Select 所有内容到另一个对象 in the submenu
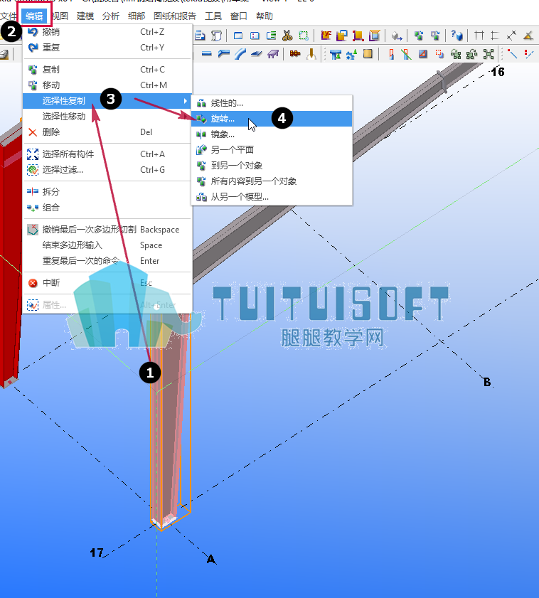Screen dimensions: 539x598 point(272,181)
